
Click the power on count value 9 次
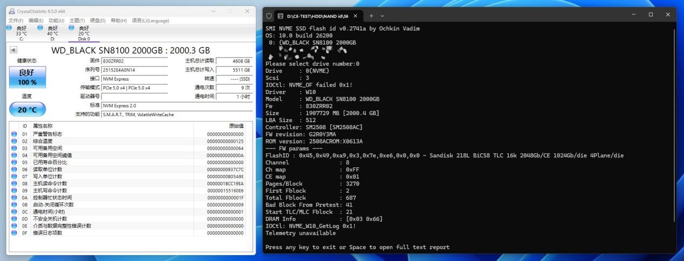point(233,87)
